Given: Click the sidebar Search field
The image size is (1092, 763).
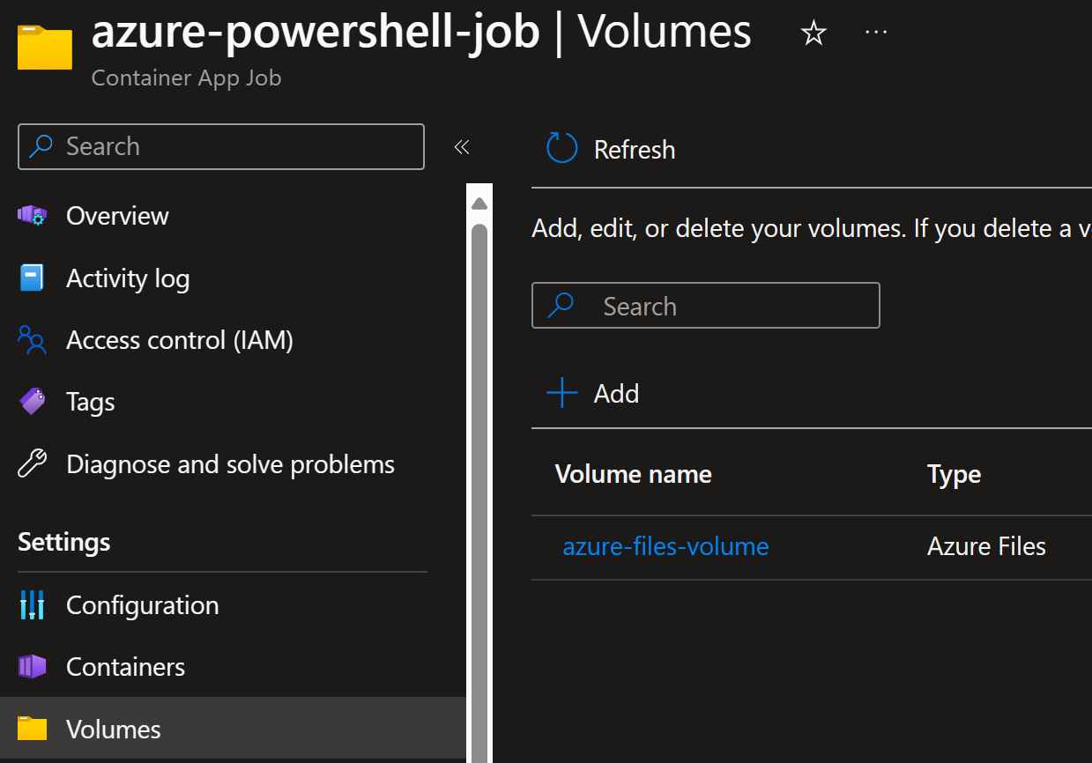Looking at the screenshot, I should click(x=221, y=146).
